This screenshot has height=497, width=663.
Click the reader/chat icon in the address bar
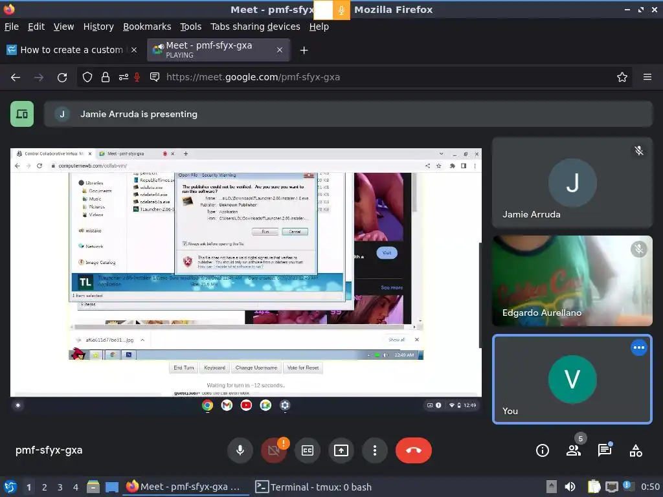click(155, 78)
